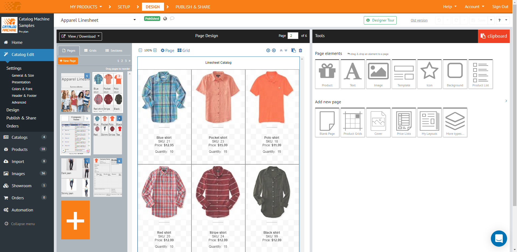Click the double chevron up icon
This screenshot has width=517, height=252.
(281, 50)
